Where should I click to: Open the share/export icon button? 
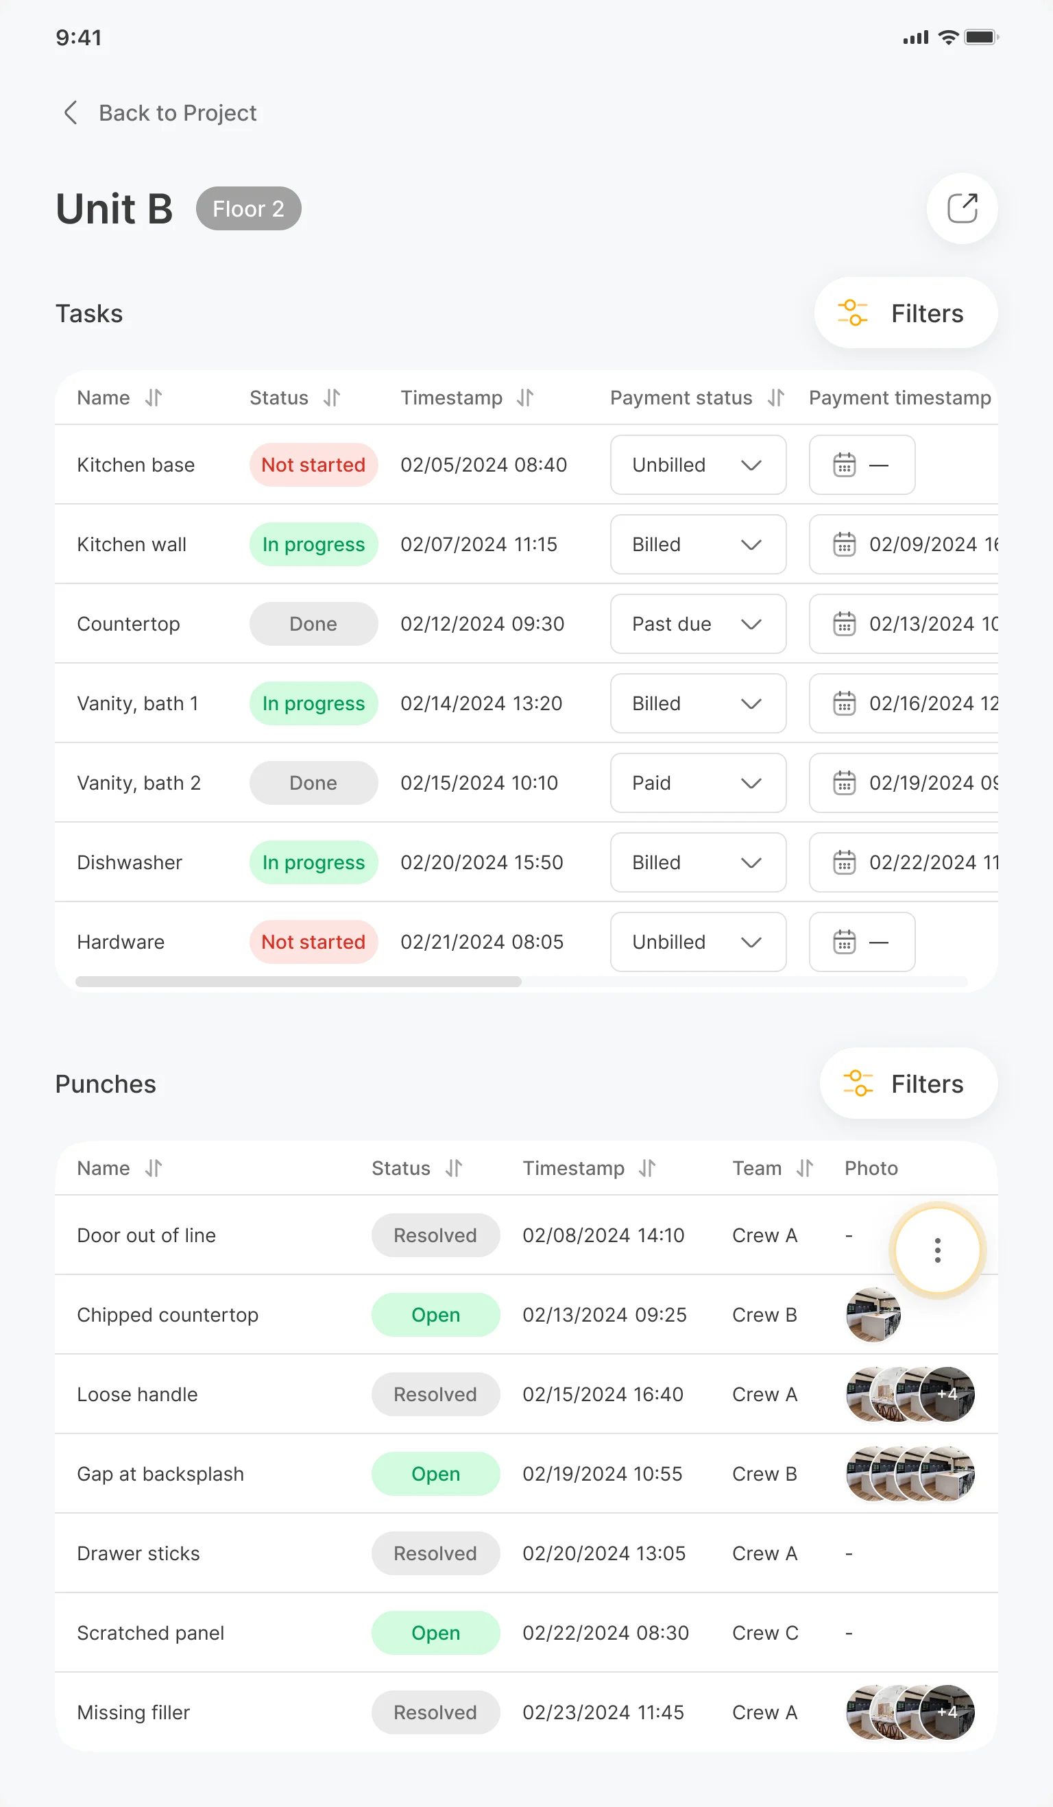click(x=962, y=208)
